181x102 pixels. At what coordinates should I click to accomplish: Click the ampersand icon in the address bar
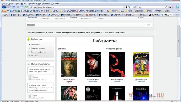126,7
